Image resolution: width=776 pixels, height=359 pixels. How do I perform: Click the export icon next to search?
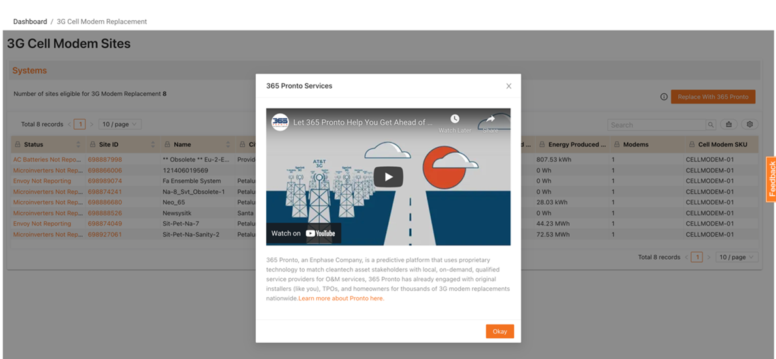coord(728,124)
